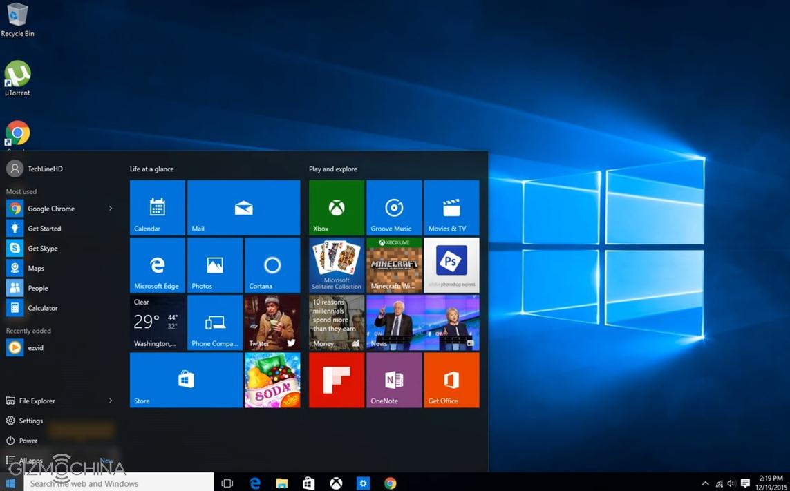Screen dimensions: 790x491
Task: Open Task View on the taskbar
Action: 227,483
